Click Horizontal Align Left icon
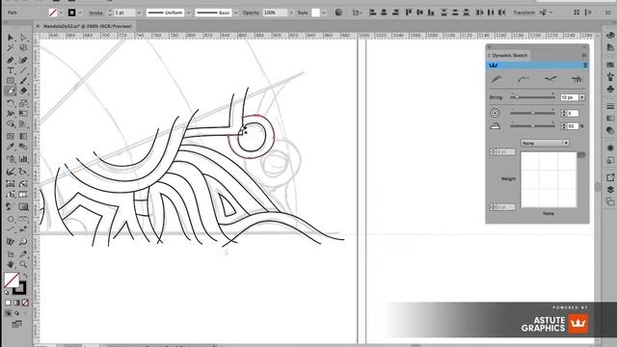 point(372,13)
